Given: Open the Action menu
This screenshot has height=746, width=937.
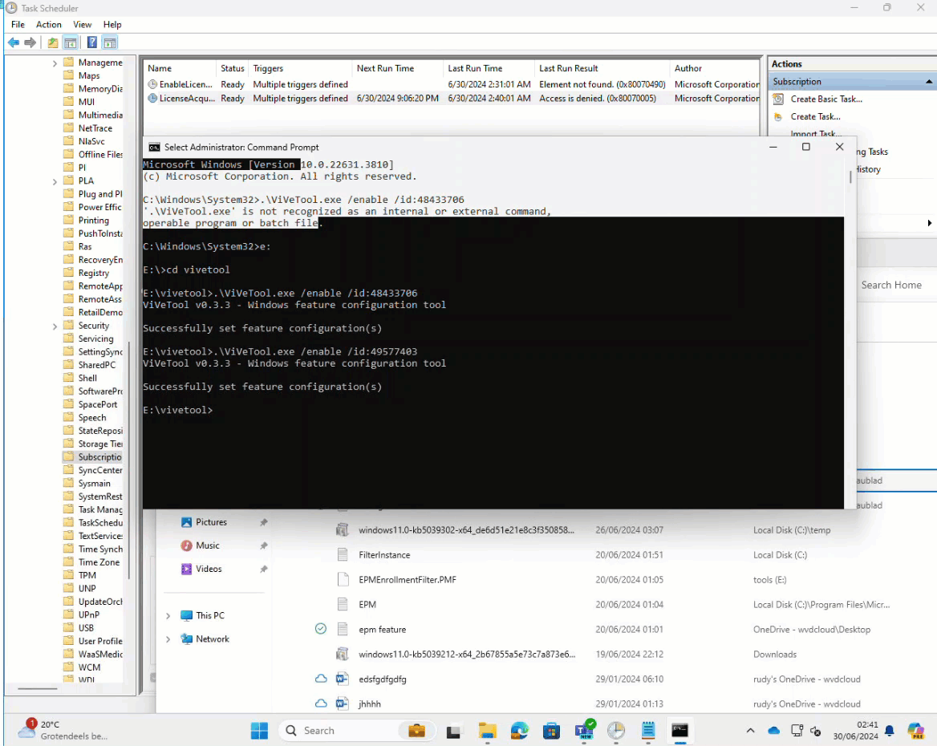Looking at the screenshot, I should tap(48, 25).
